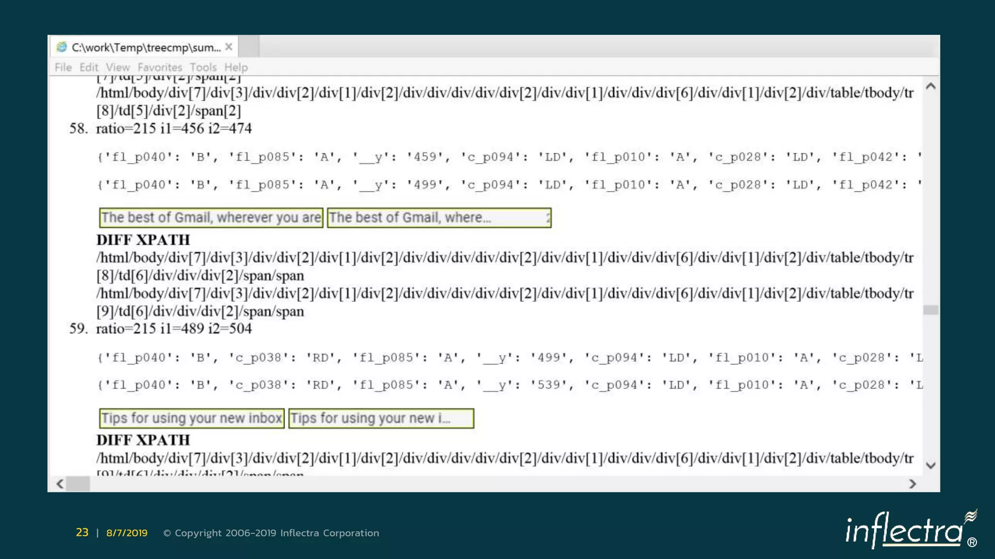Viewport: 995px width, 559px height.
Task: Click the vertical scrollbar up arrow
Action: point(931,86)
